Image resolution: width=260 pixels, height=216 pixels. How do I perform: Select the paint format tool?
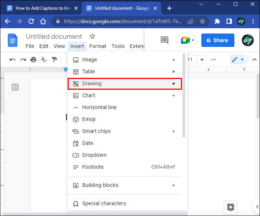(54, 60)
